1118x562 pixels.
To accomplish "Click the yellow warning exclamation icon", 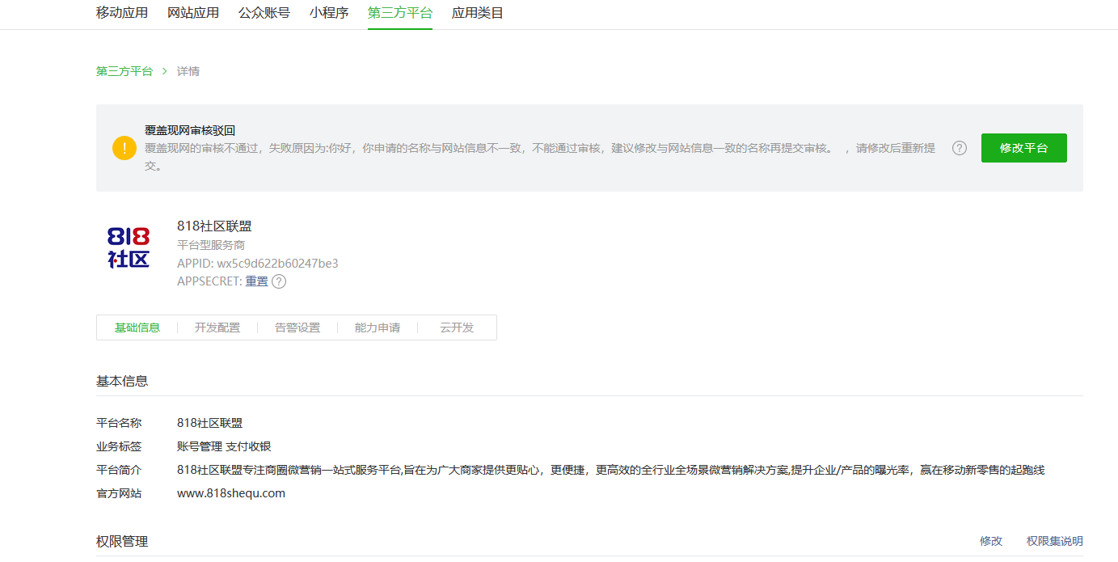I will pos(124,148).
